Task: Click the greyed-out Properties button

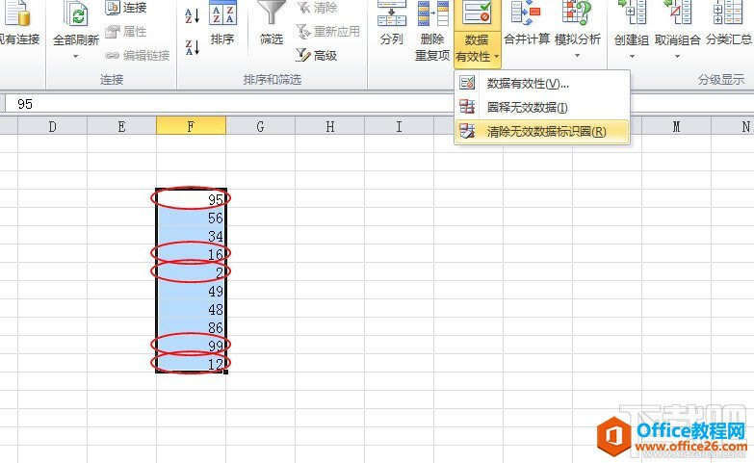Action: coord(126,32)
